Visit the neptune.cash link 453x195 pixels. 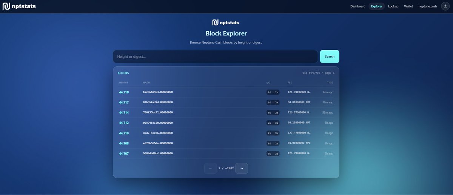pyautogui.click(x=427, y=6)
